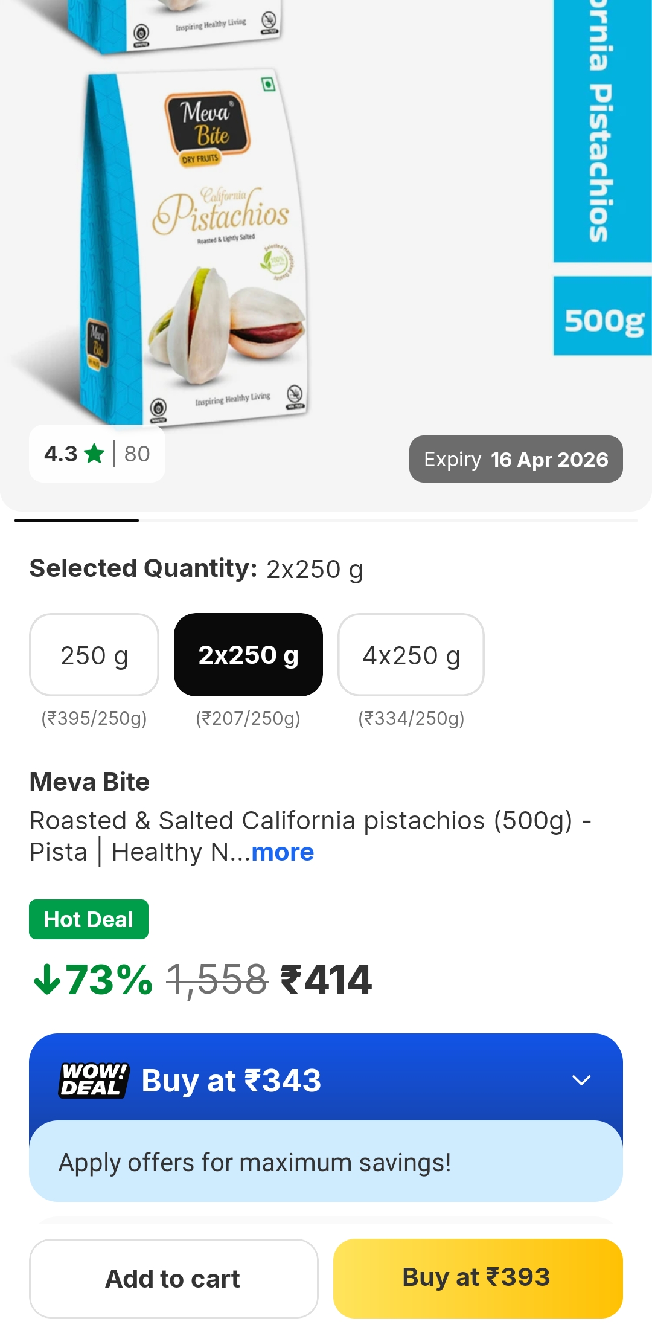This screenshot has width=652, height=1333.
Task: Select the 4x250 g quantity option
Action: (411, 655)
